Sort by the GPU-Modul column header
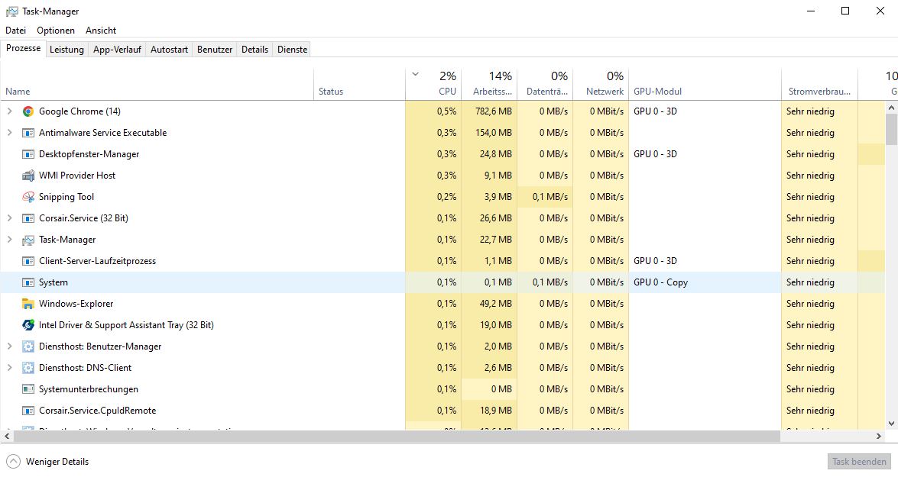The height and width of the screenshot is (477, 898). pyautogui.click(x=705, y=85)
